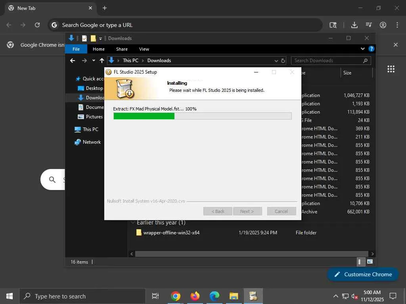Click the Explorer quick access properties icon
The width and height of the screenshot is (406, 304).
(84, 38)
